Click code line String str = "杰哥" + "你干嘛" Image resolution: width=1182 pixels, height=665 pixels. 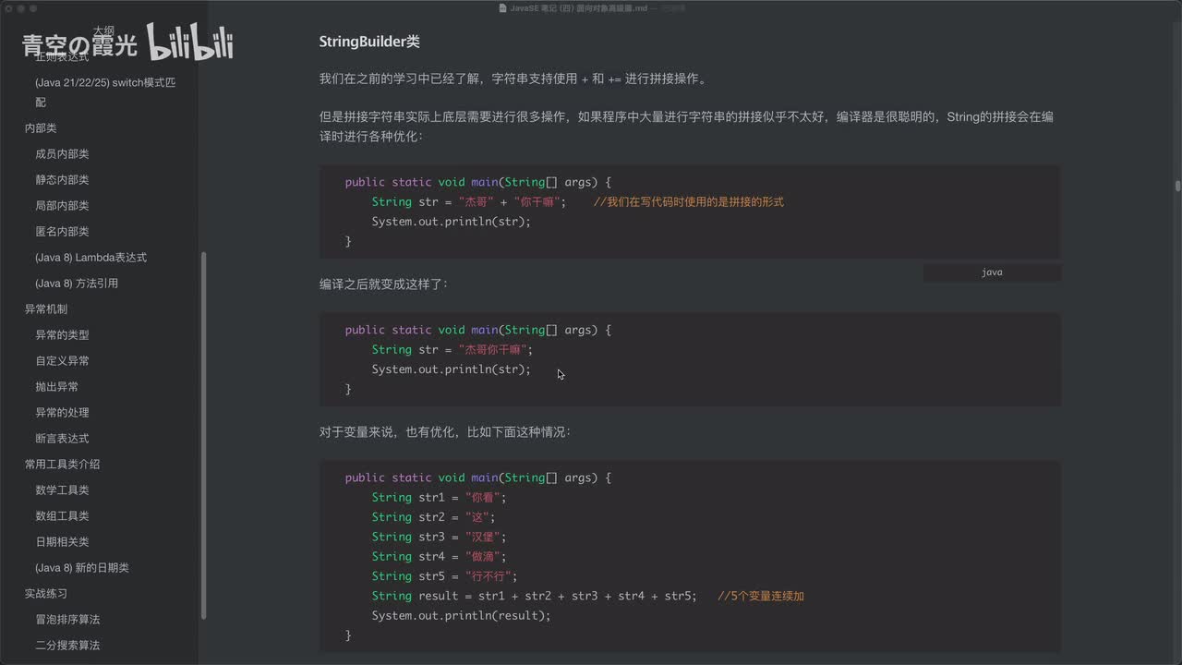tap(468, 202)
